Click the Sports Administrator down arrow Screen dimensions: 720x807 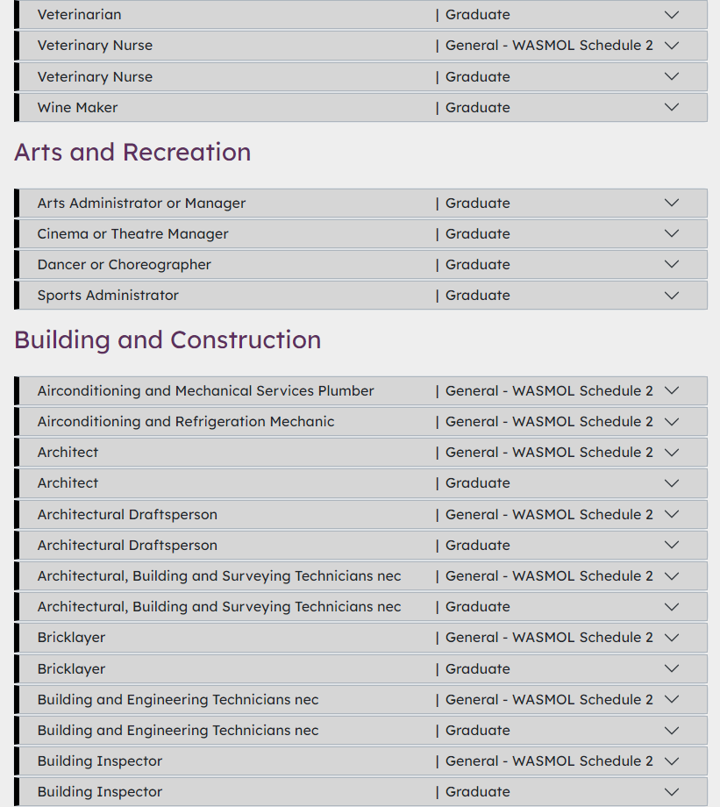(x=672, y=296)
